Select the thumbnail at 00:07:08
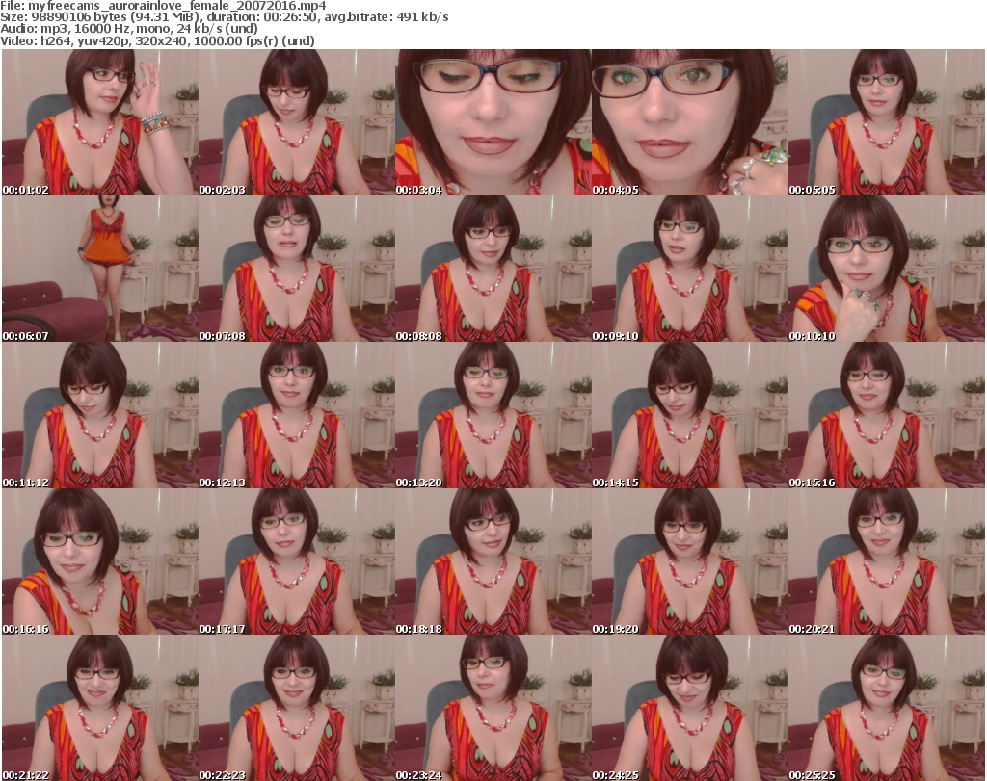 pyautogui.click(x=297, y=269)
